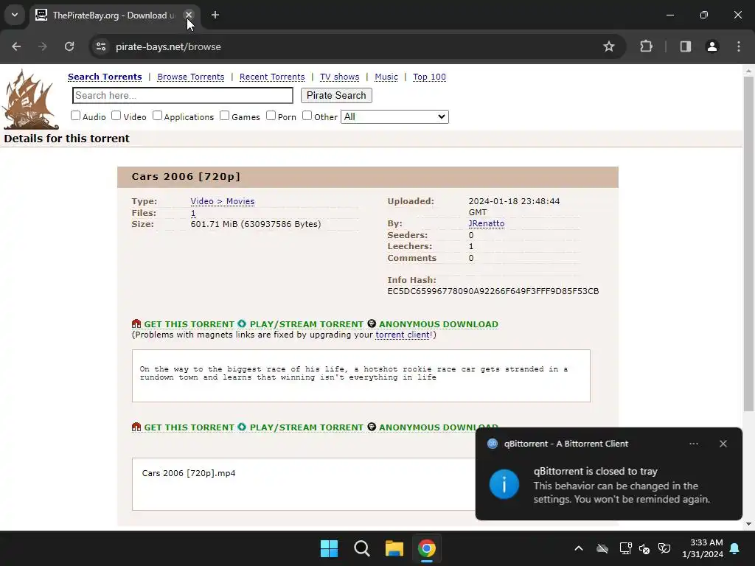Open the Chrome profile menu
The height and width of the screenshot is (566, 755).
click(711, 46)
